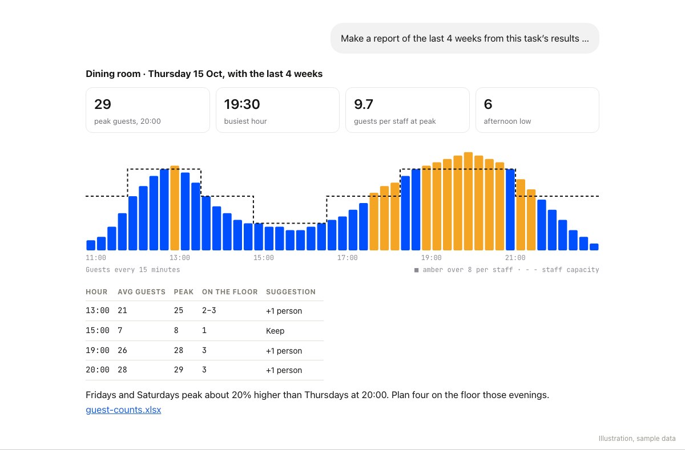The height and width of the screenshot is (450, 685).
Task: Click the user message bubble about the 4-week report
Action: 465,38
